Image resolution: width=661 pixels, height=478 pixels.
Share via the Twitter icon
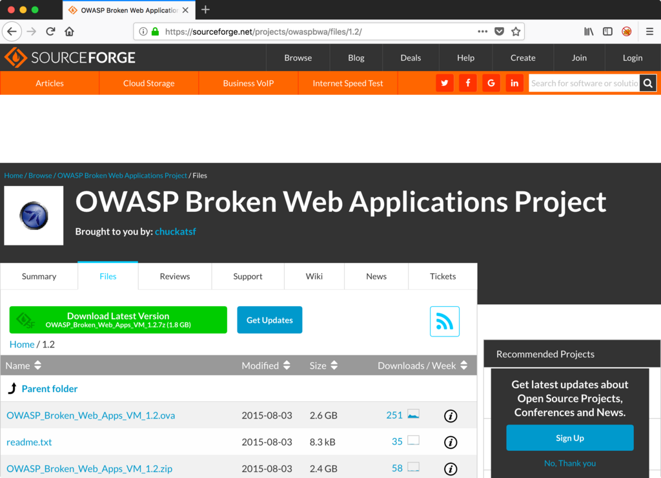point(445,83)
